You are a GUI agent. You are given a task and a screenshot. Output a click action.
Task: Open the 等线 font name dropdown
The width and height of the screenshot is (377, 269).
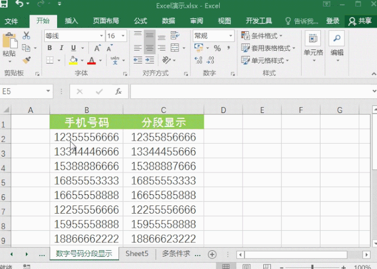[x=101, y=36]
